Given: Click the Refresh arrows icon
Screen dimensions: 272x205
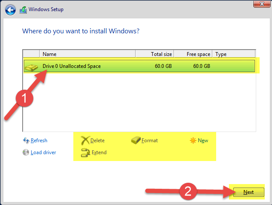Looking at the screenshot, I should pos(26,141).
